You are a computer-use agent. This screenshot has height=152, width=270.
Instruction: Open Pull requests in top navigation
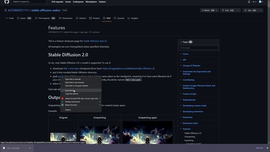coord(57,2)
